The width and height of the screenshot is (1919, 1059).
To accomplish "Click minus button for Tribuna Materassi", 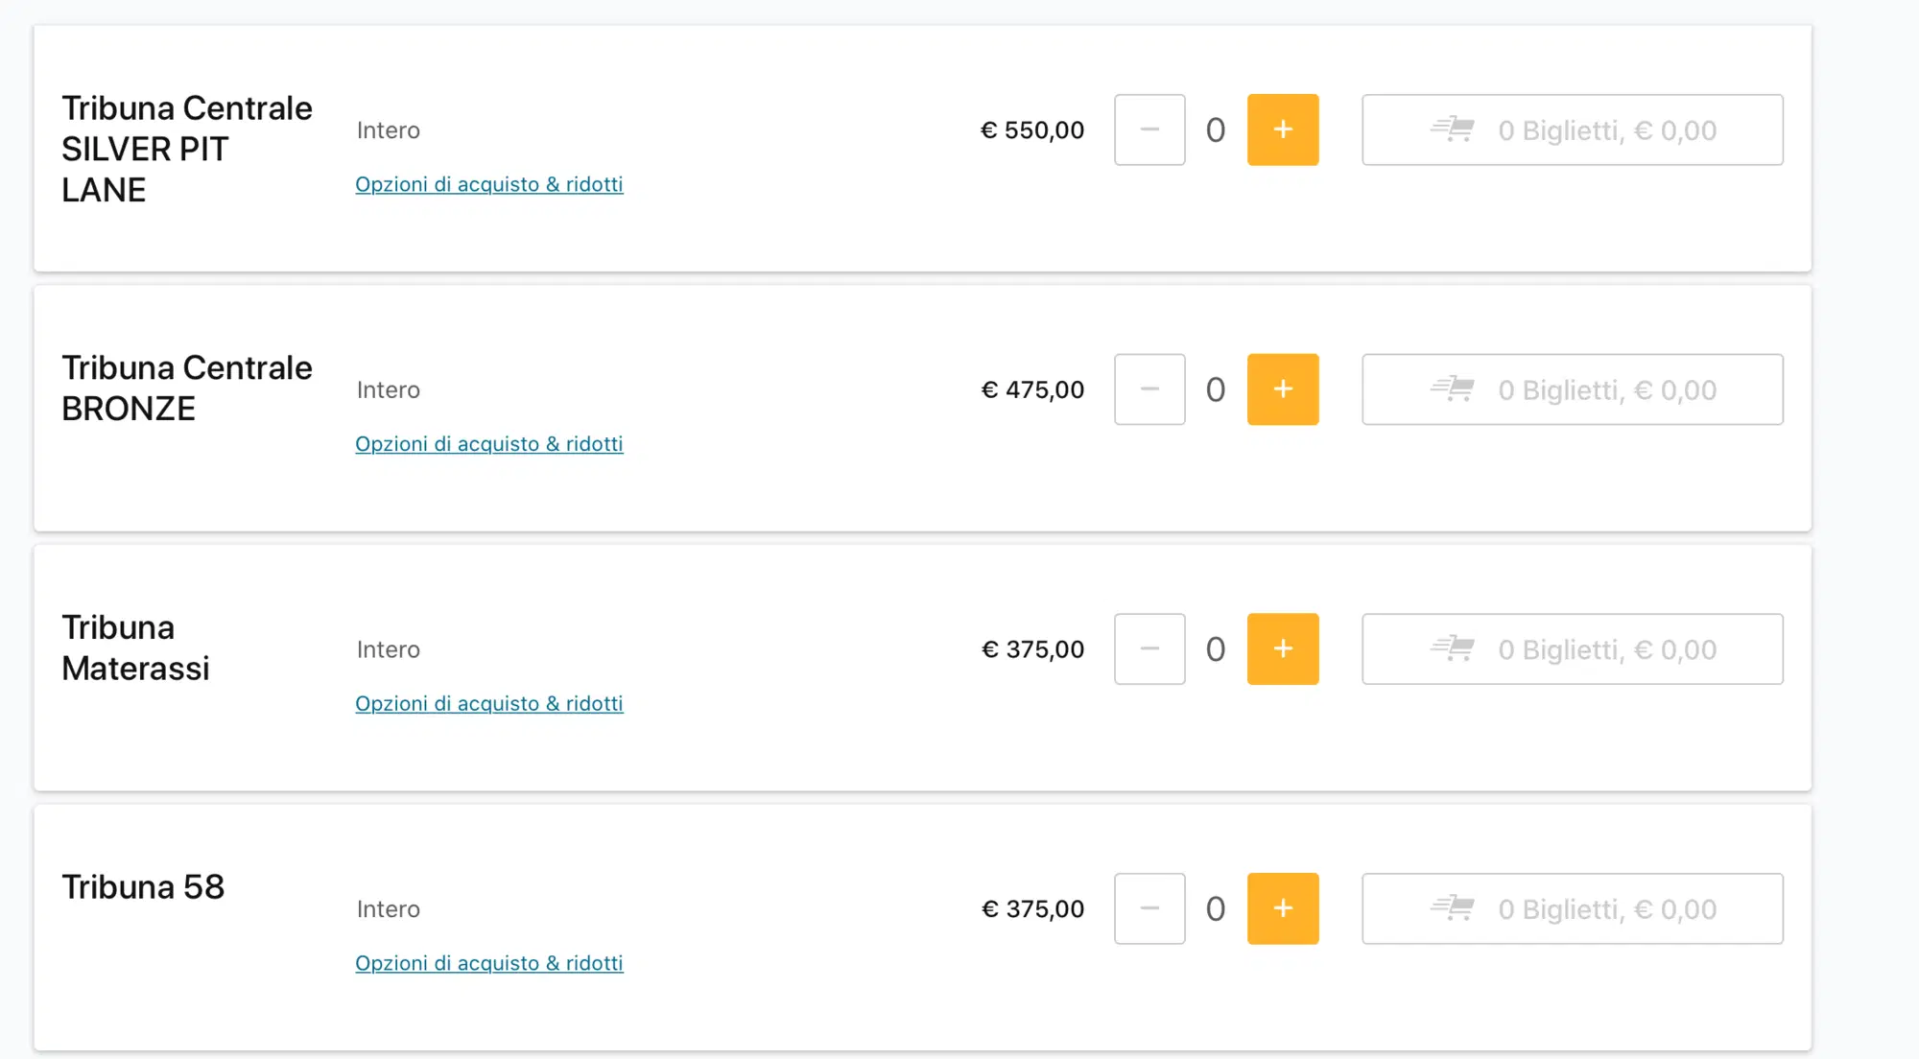I will pyautogui.click(x=1149, y=649).
